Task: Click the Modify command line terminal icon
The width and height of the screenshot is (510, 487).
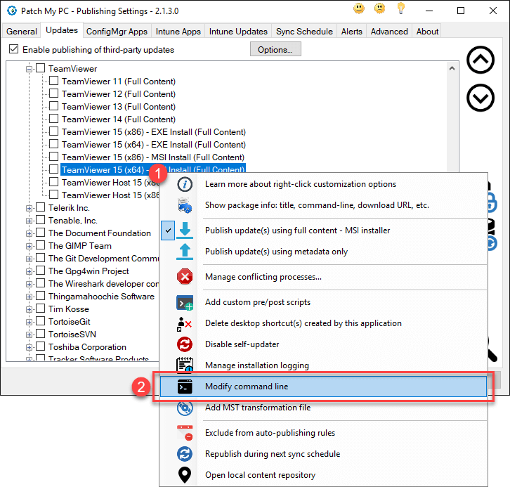Action: click(x=185, y=387)
